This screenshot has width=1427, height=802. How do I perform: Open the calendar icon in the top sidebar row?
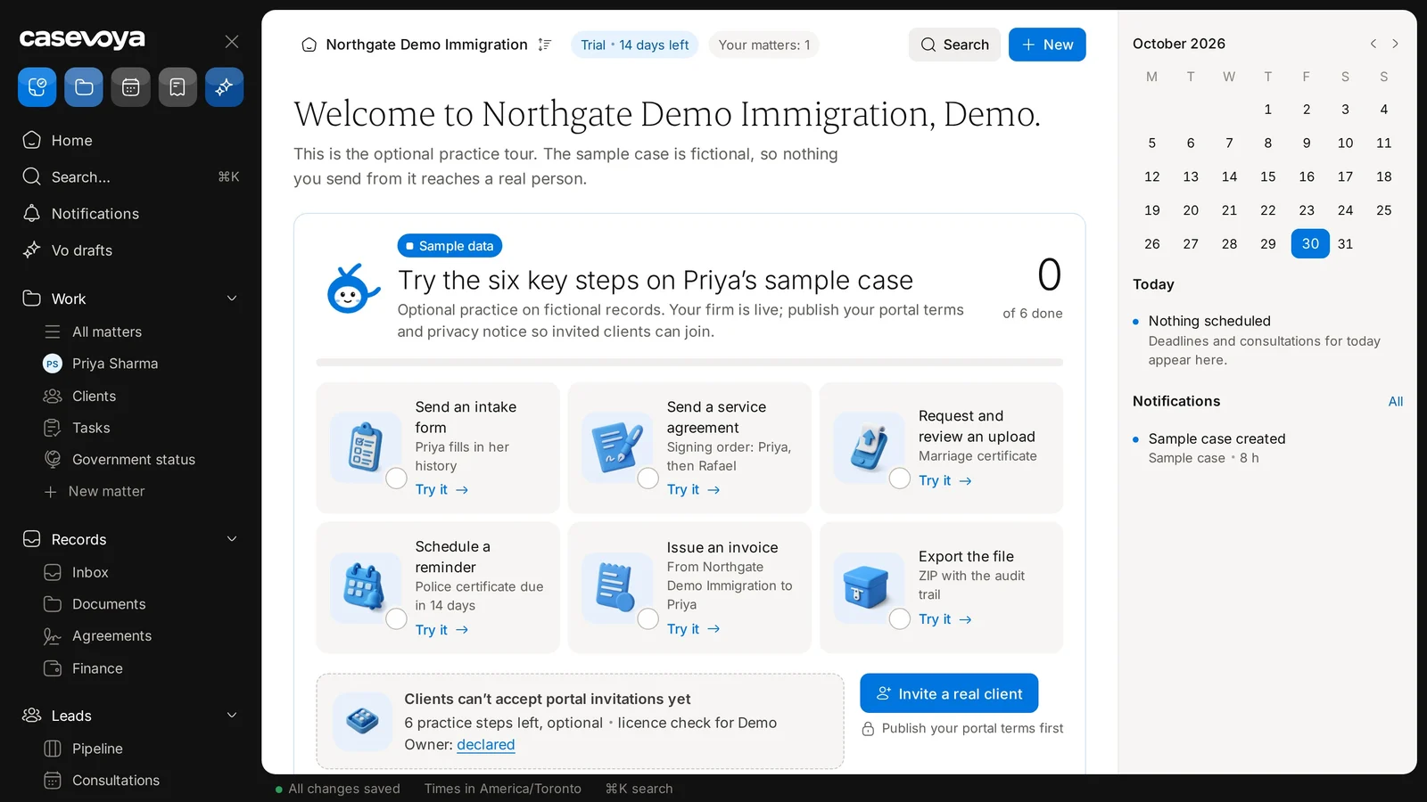pos(130,87)
